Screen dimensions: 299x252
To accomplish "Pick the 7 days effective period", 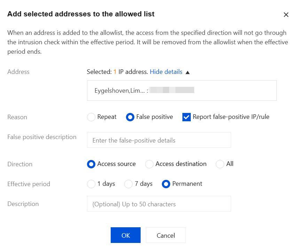I will click(x=128, y=184).
